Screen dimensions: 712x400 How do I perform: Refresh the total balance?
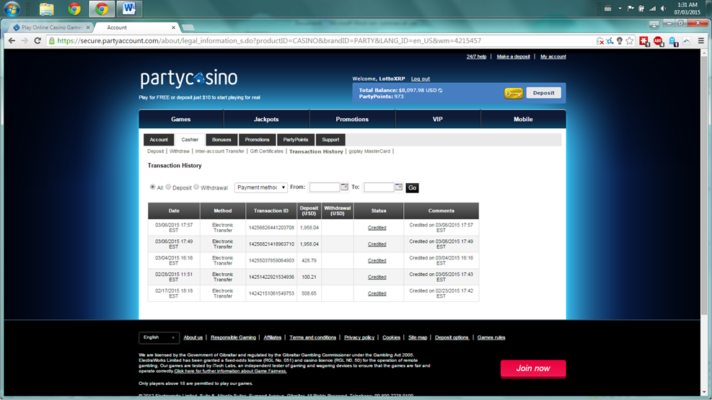441,90
